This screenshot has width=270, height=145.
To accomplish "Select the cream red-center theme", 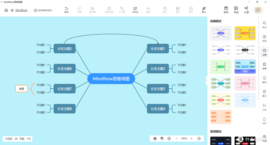I will click(x=221, y=100).
